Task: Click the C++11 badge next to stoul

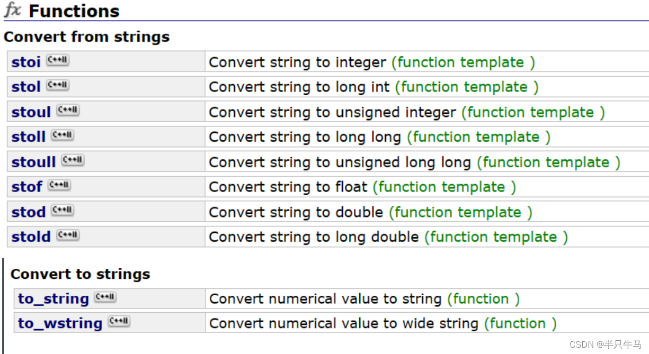Action: [68, 110]
